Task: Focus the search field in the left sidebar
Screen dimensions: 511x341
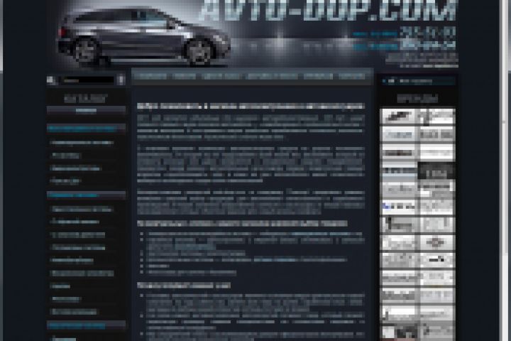Action: [88, 80]
